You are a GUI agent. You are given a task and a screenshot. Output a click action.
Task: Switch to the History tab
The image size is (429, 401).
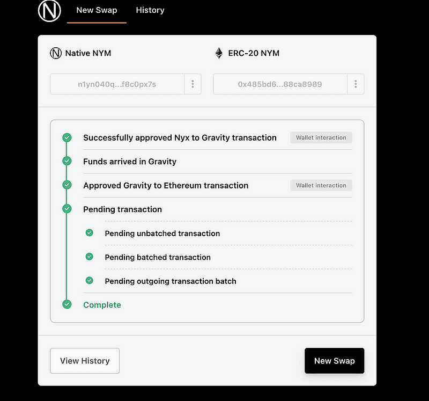(150, 10)
